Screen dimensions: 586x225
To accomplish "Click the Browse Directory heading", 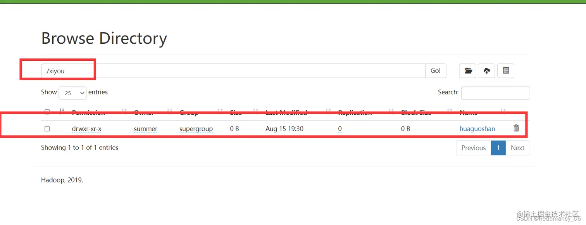I will tap(104, 38).
